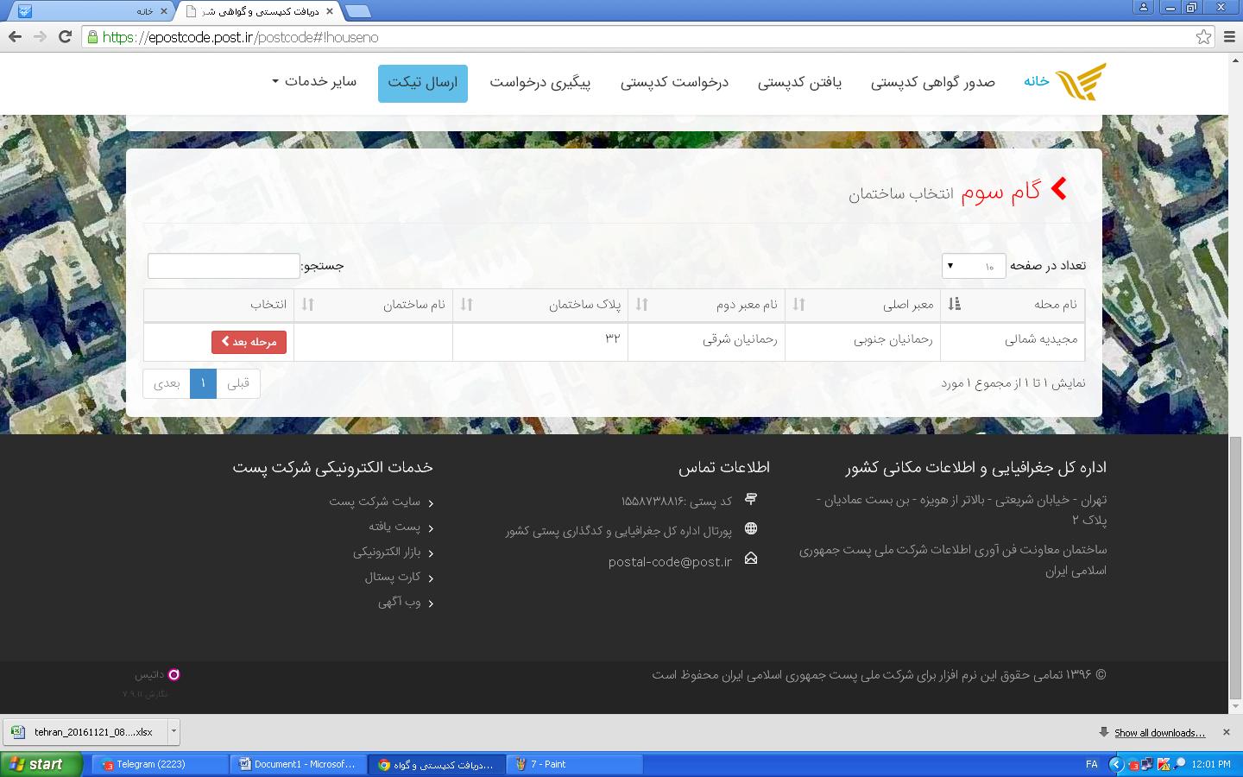The image size is (1243, 777).
Task: Reload the page with refresh icon
Action: 65,36
